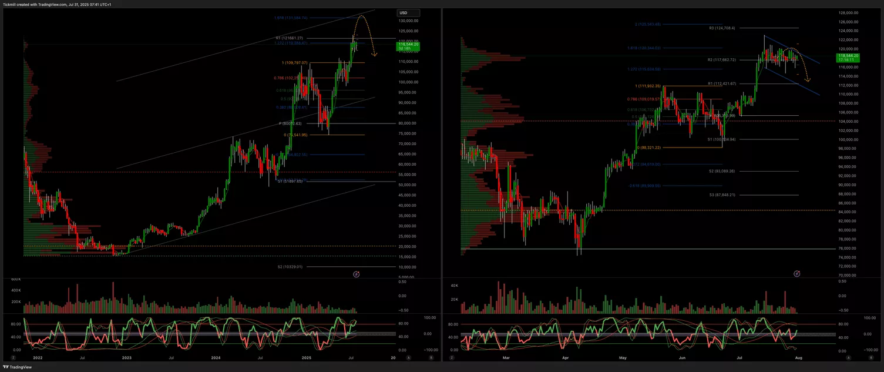
Task: Click the green 118,544.20 price label on left chart
Action: click(x=408, y=46)
